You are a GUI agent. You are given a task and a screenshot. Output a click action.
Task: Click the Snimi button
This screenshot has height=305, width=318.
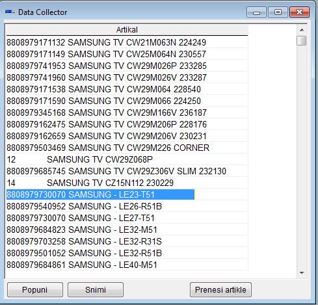[x=96, y=289]
